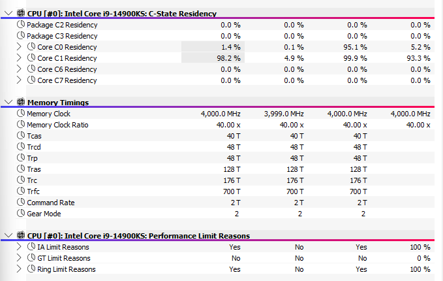
Task: Click the clock icon for Trc
Action: tap(21, 180)
